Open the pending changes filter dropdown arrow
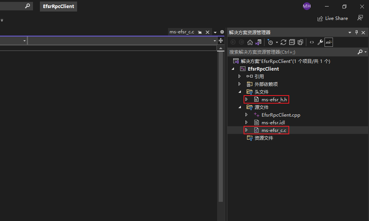The width and height of the screenshot is (369, 221). tap(277, 43)
